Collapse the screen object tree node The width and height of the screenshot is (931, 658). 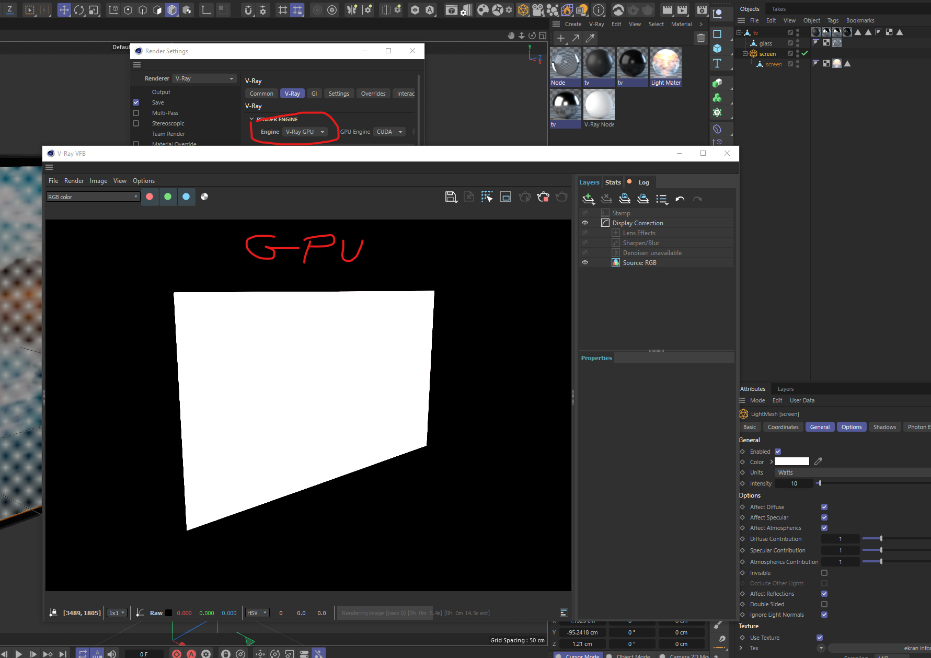click(x=745, y=54)
